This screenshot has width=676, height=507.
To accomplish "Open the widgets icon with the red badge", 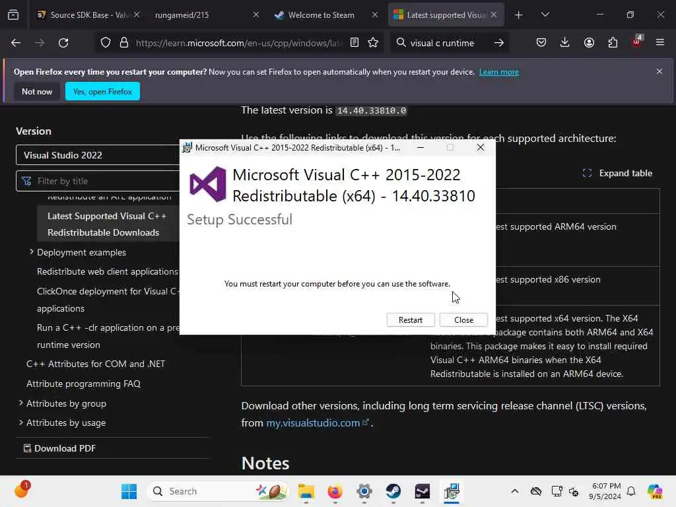I will [22, 490].
